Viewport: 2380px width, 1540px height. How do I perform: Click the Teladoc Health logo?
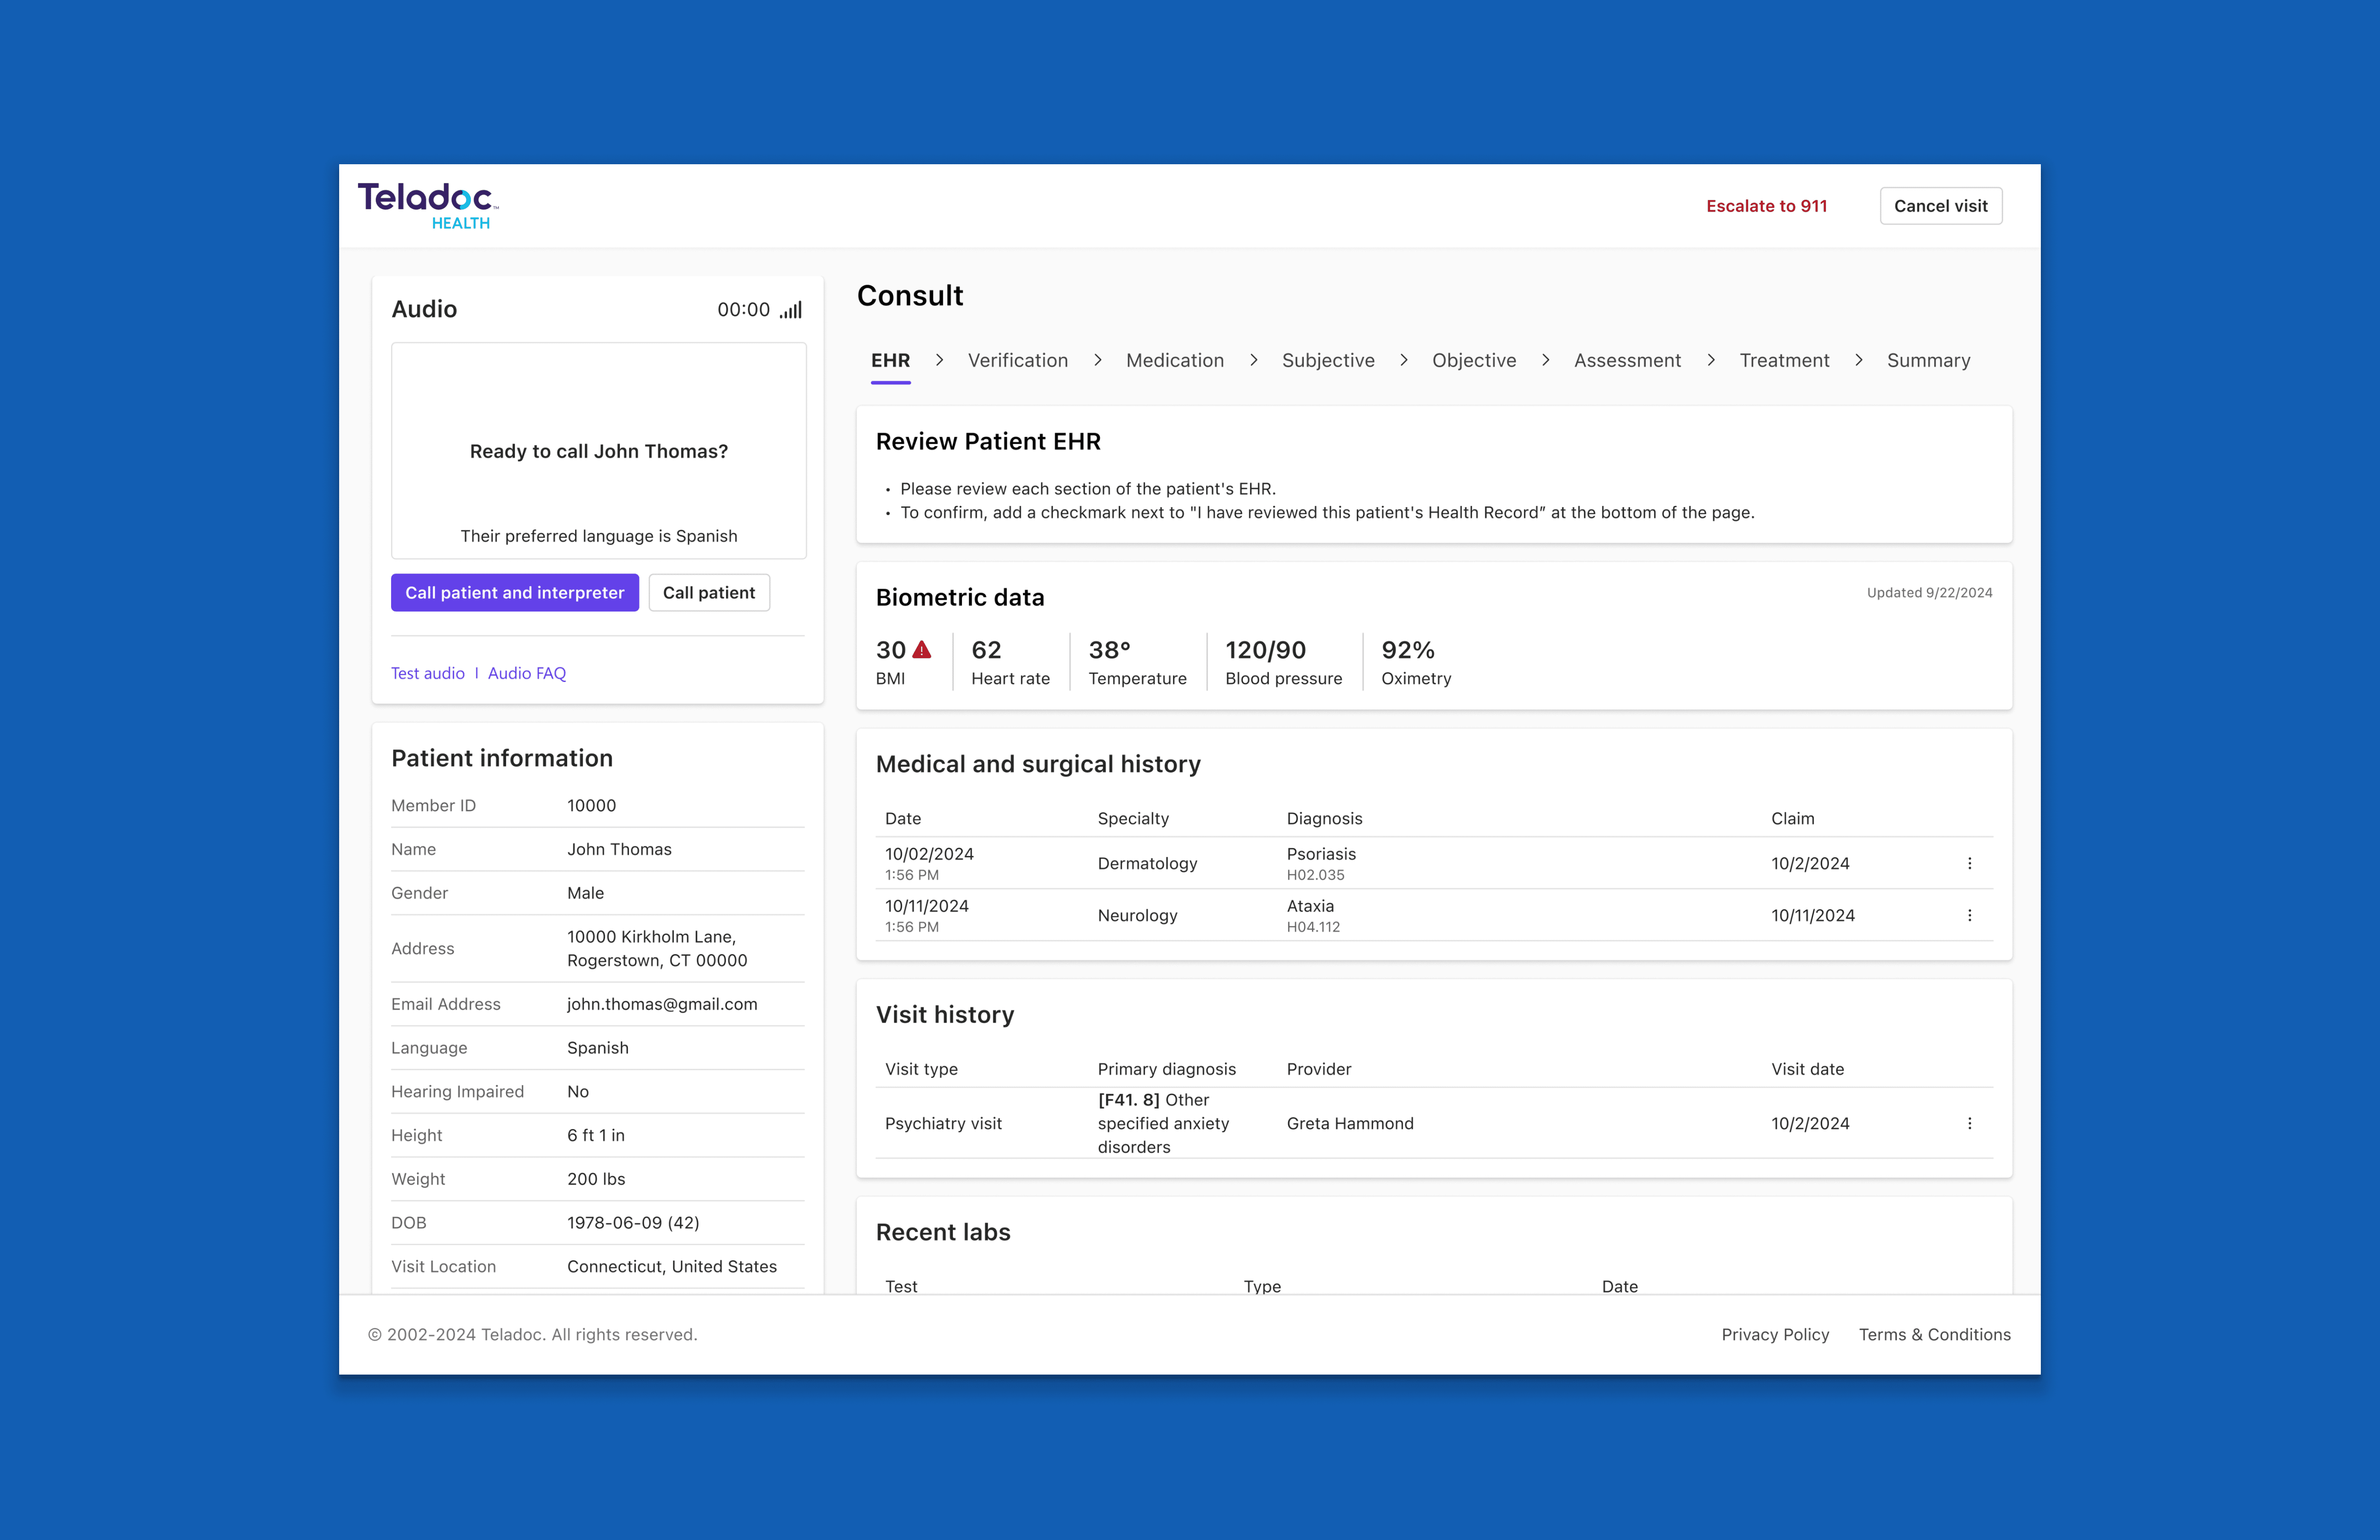point(428,205)
